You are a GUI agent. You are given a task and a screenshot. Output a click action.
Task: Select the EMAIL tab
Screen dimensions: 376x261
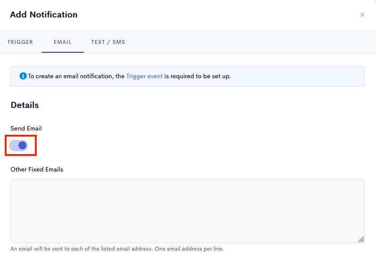pos(63,42)
